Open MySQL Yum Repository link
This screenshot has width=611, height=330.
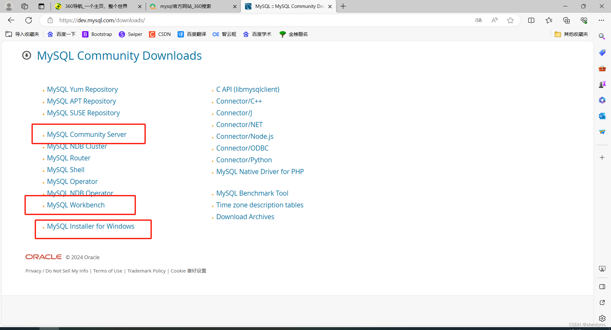click(x=82, y=89)
